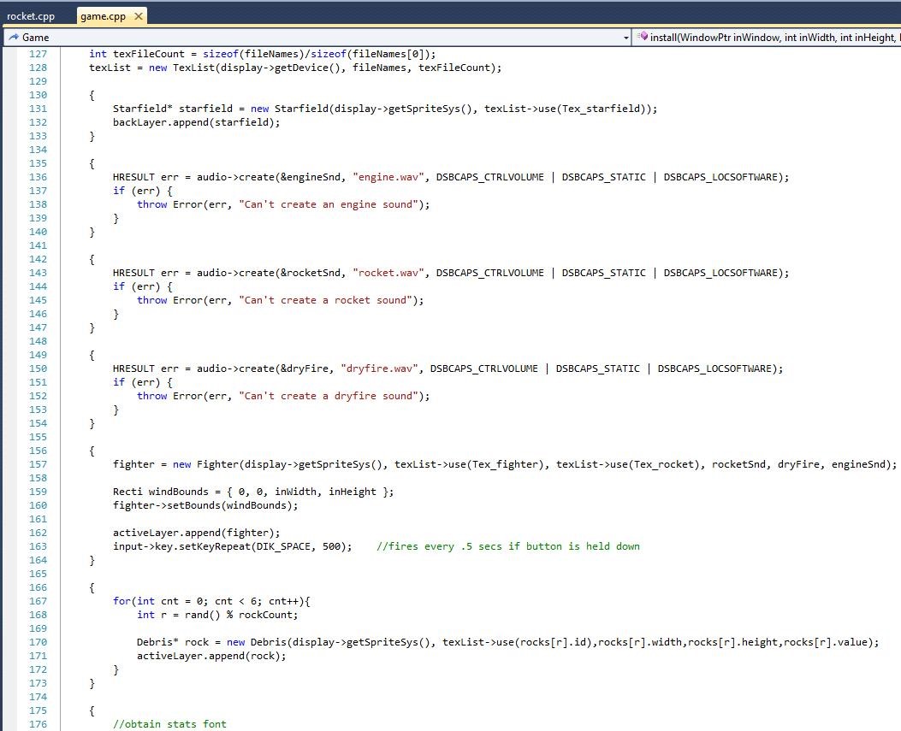Viewport: 901px width, 731px height.
Task: Place cursor in "rocket.wav" string
Action: (x=388, y=273)
